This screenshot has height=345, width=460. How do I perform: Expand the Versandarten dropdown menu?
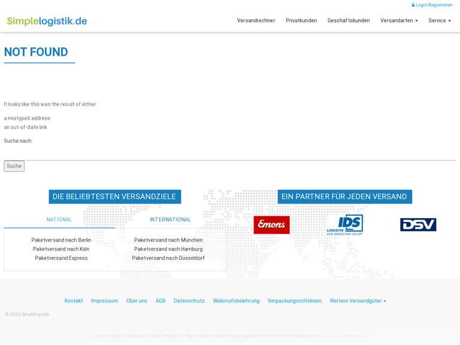pos(399,20)
